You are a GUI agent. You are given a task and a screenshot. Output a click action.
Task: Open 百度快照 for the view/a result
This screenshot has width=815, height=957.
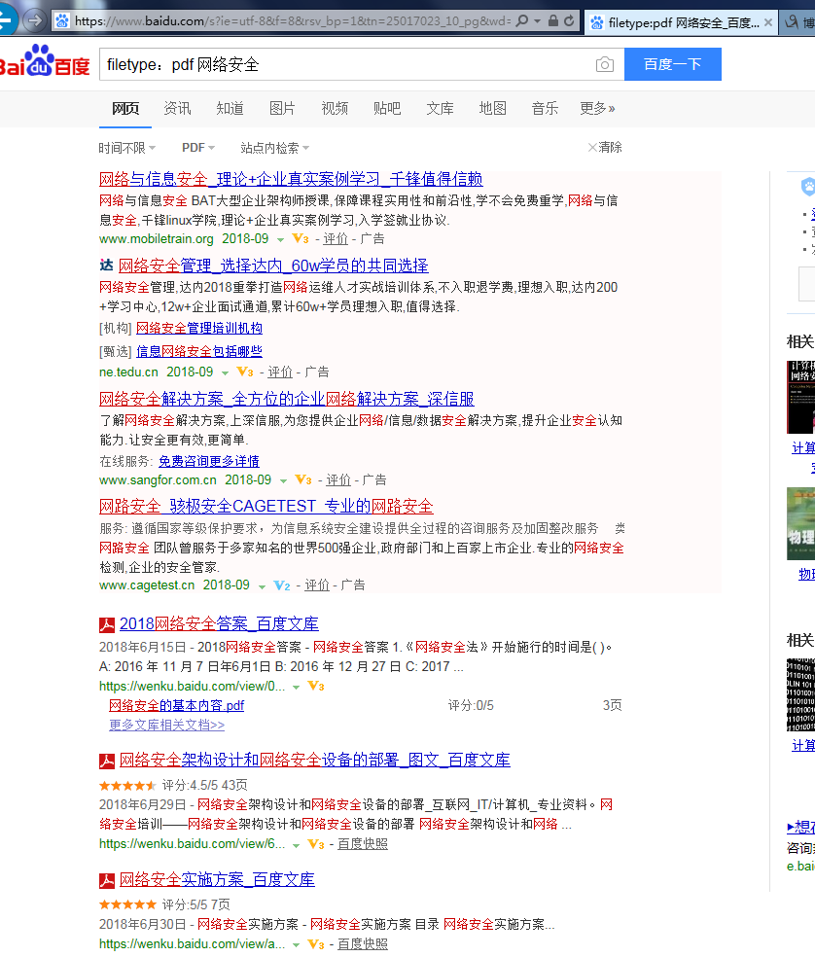(x=363, y=944)
